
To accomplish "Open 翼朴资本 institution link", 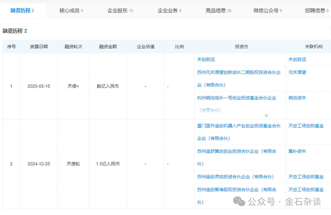I will 297,151.
